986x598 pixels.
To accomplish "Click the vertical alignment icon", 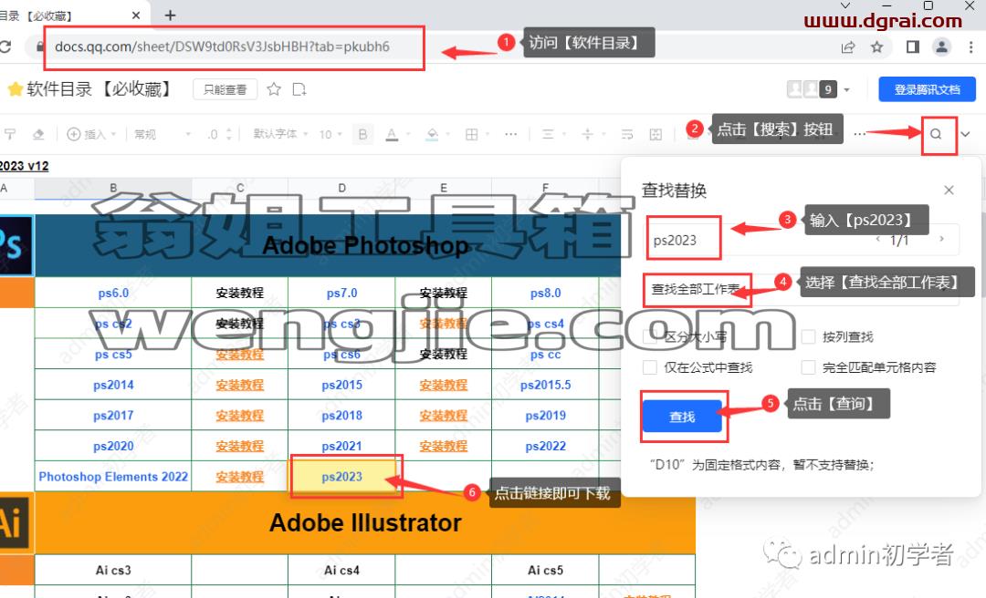I will coord(587,134).
